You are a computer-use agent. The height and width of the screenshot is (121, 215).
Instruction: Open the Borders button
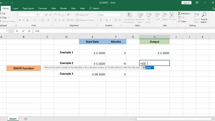point(35,20)
